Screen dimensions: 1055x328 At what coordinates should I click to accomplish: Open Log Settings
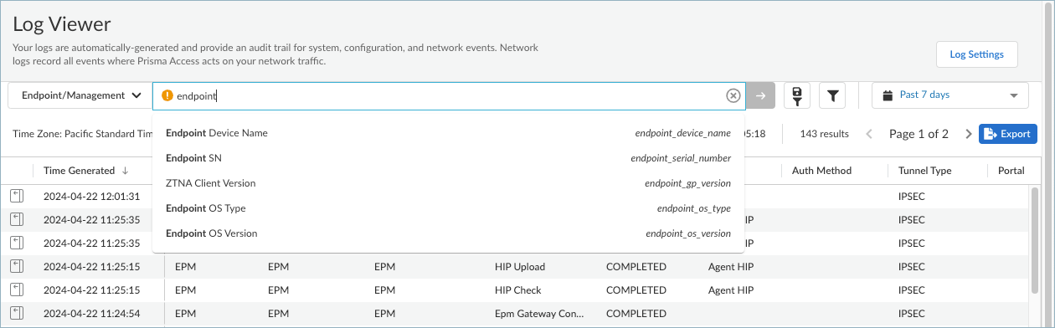(976, 54)
